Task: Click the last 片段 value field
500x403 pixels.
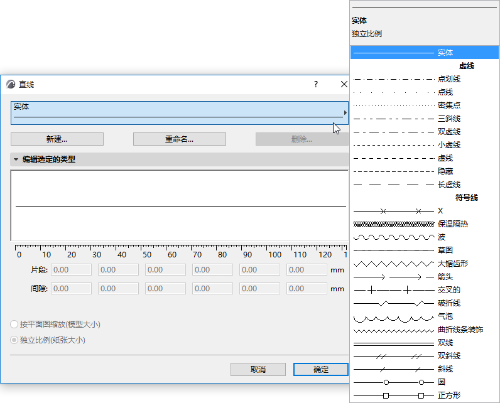Action: [307, 270]
